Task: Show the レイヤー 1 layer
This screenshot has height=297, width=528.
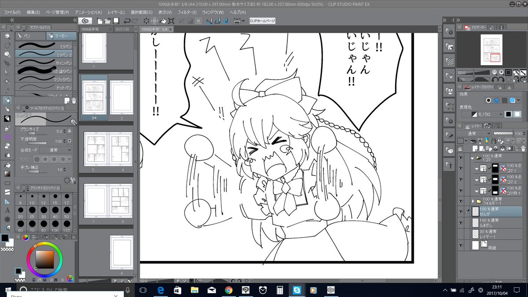Action: 461,234
